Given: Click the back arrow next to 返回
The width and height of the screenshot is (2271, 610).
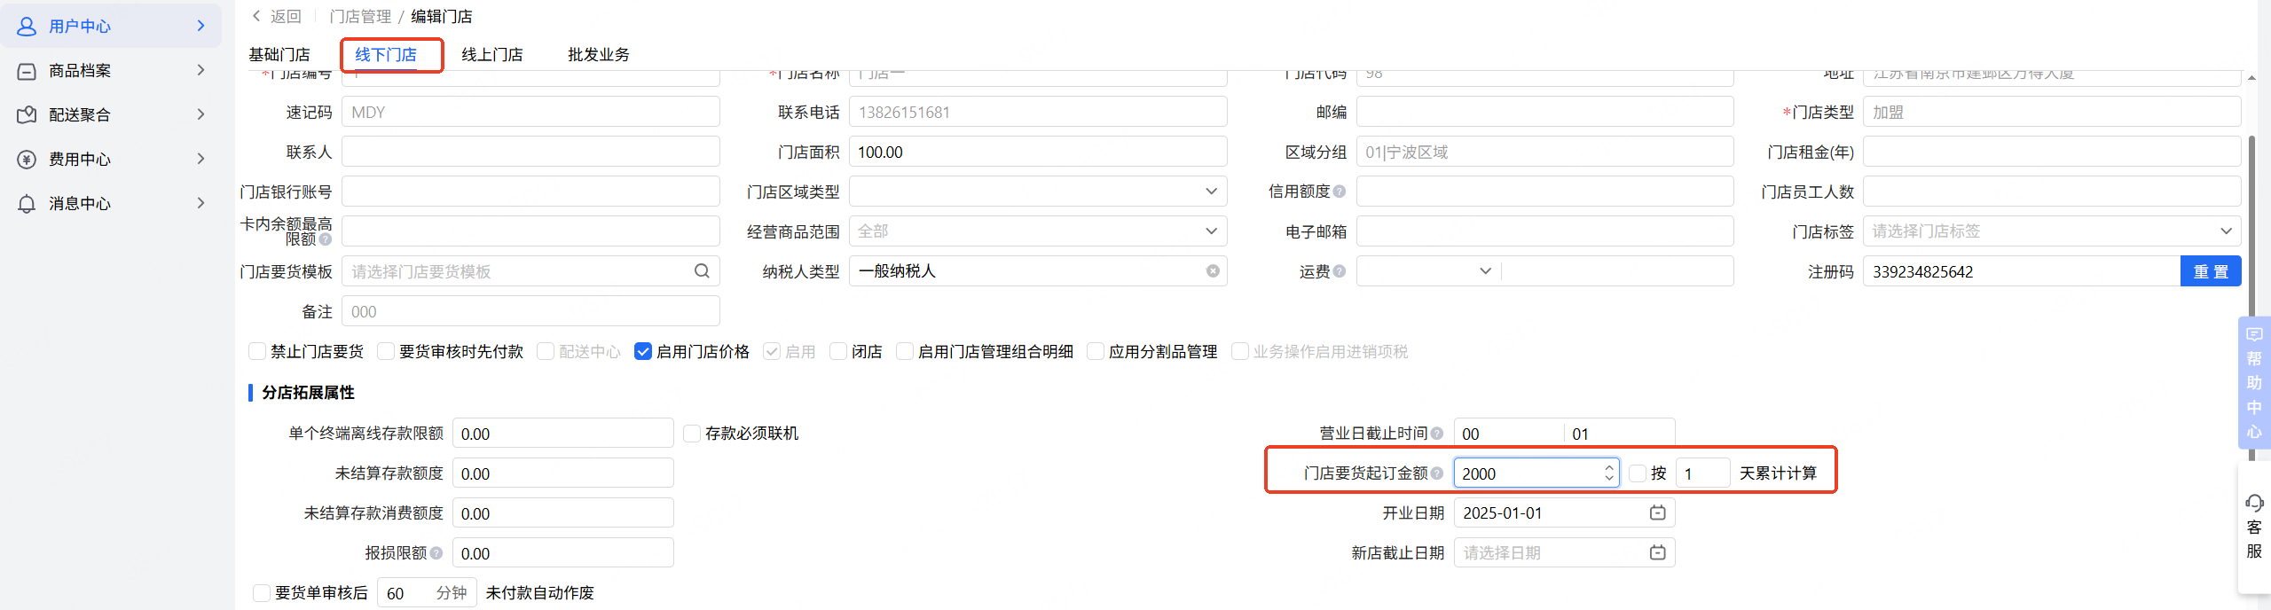Looking at the screenshot, I should (256, 16).
